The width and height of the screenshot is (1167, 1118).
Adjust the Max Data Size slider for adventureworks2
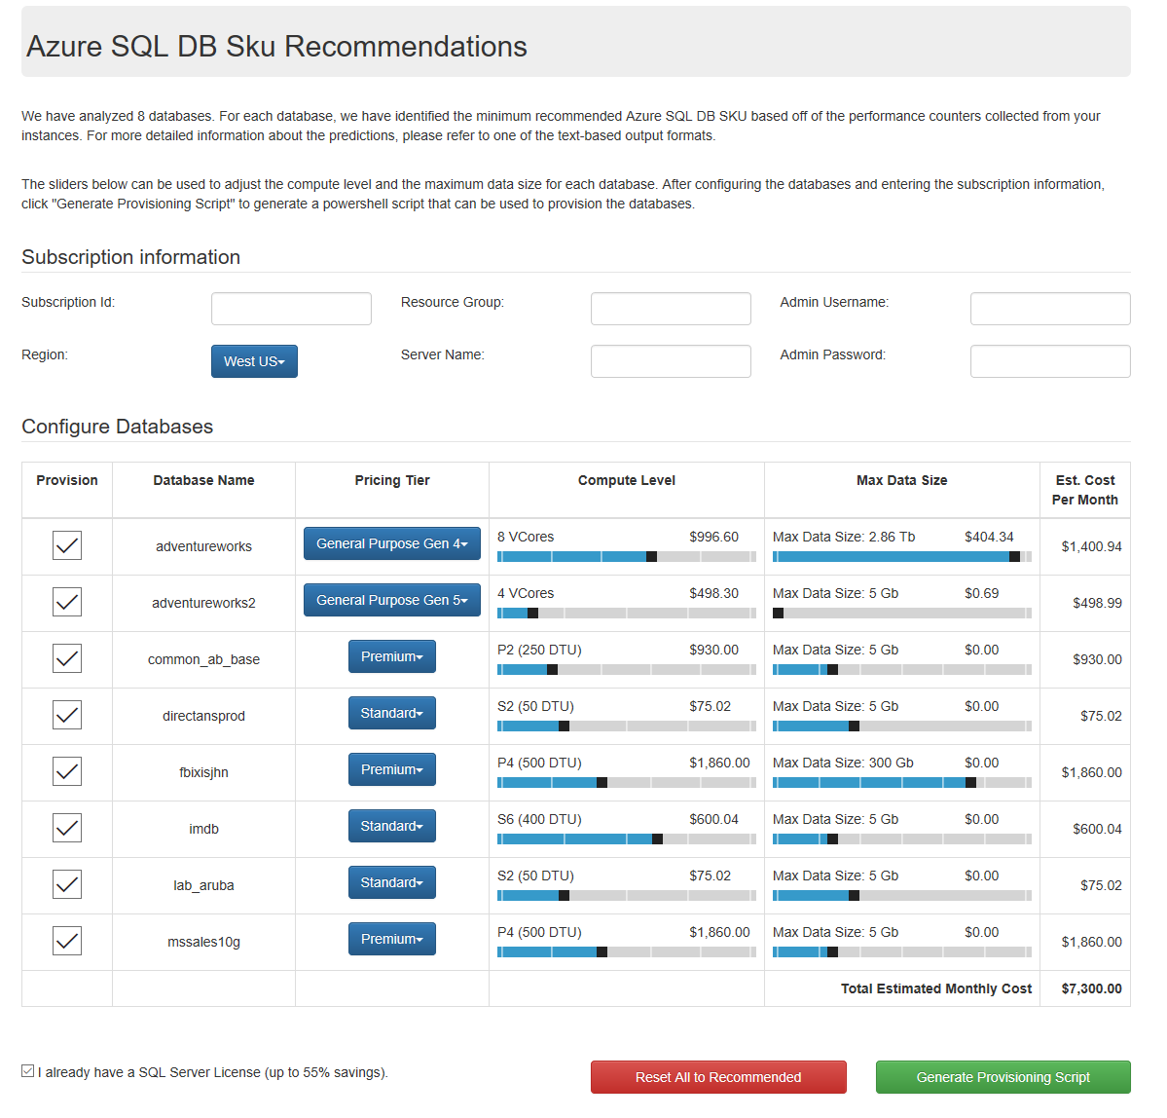pyautogui.click(x=778, y=613)
